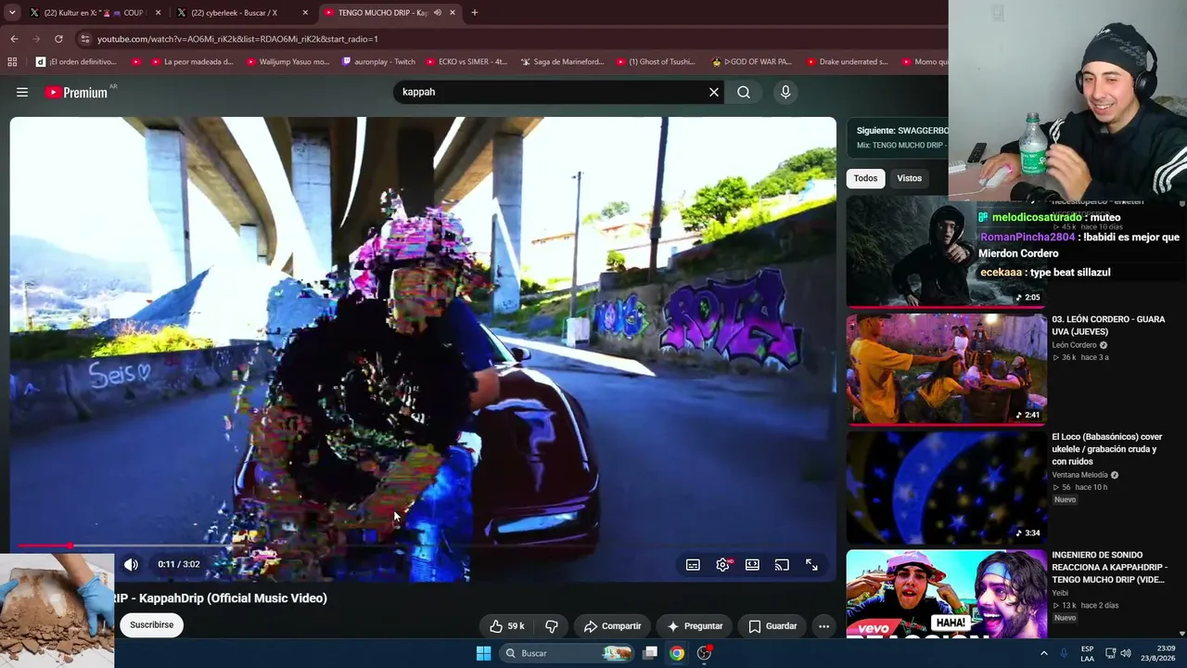Open the 'Yeibi' channel name
1187x668 pixels.
1062,593
